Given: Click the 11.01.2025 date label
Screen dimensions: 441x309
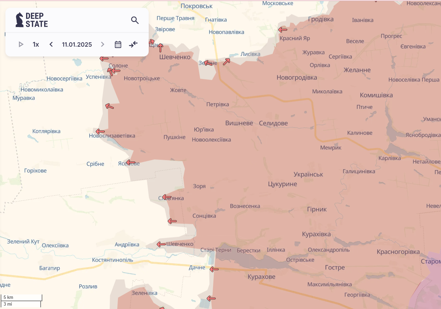Looking at the screenshot, I should pyautogui.click(x=77, y=44).
